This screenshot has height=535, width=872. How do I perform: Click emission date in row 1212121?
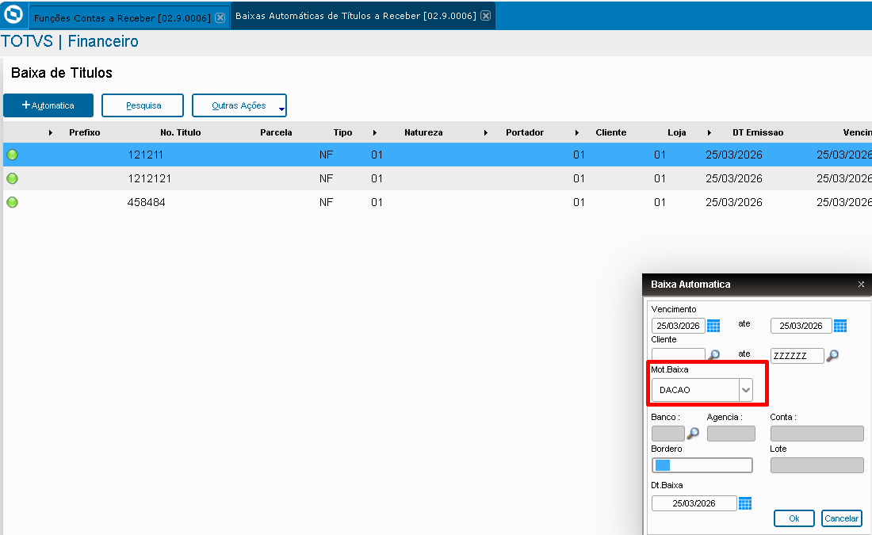(733, 178)
